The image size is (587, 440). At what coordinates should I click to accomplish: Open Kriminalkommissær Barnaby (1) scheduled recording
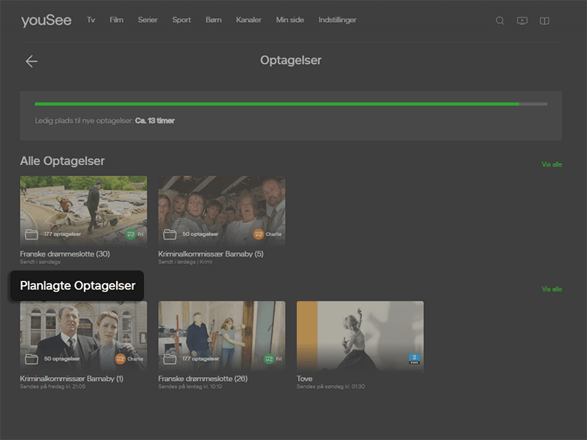pyautogui.click(x=83, y=336)
